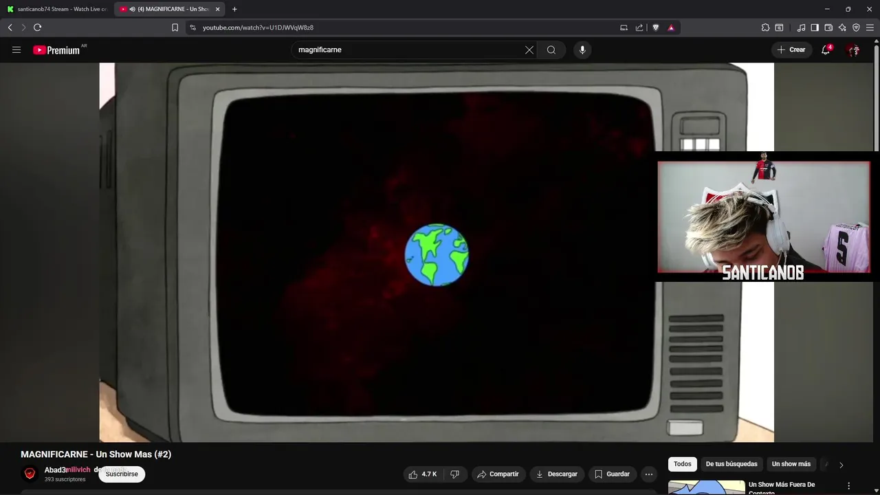Select Un show más chip

[791, 464]
